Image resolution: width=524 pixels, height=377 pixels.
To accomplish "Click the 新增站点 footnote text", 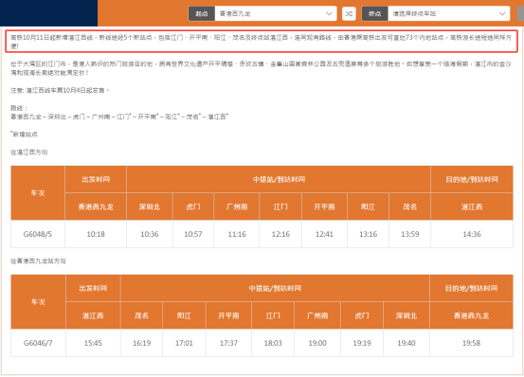I will [x=24, y=135].
